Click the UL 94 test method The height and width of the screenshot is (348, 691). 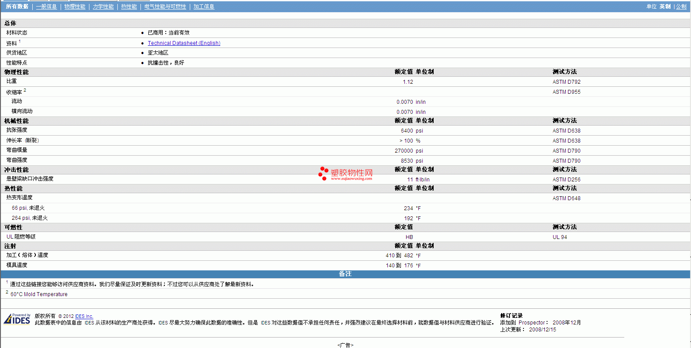(x=560, y=237)
